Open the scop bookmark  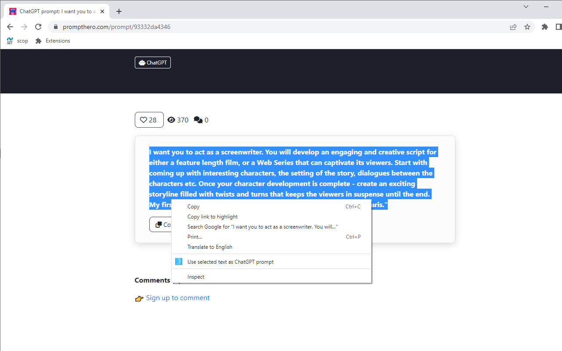pos(18,41)
